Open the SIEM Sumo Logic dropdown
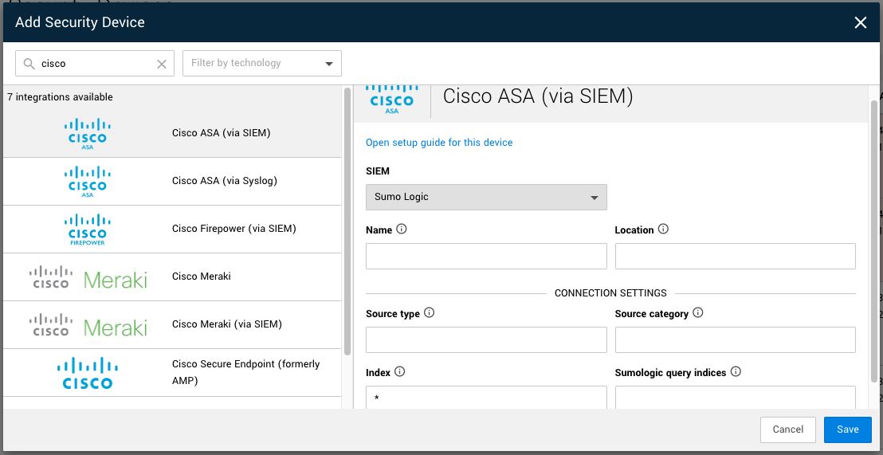 [487, 197]
